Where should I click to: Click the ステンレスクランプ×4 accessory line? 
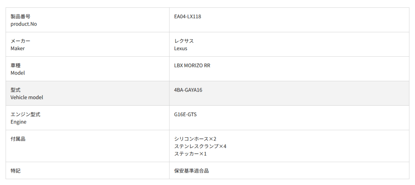click(x=200, y=146)
